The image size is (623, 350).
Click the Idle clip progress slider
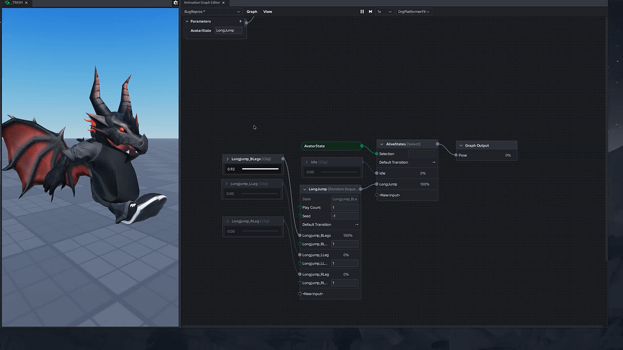click(x=339, y=172)
